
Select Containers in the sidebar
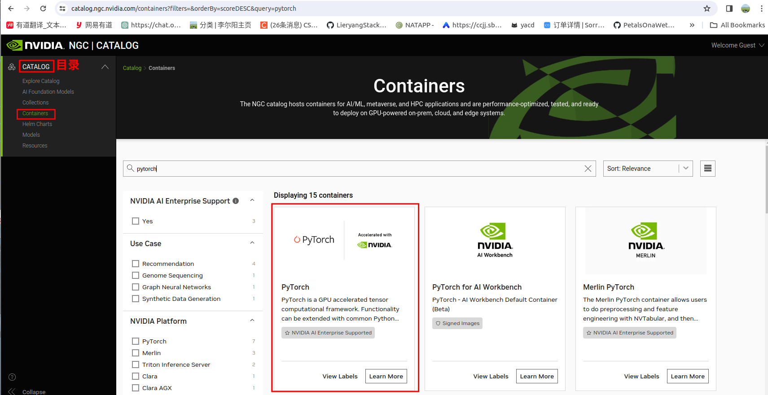[x=35, y=113]
